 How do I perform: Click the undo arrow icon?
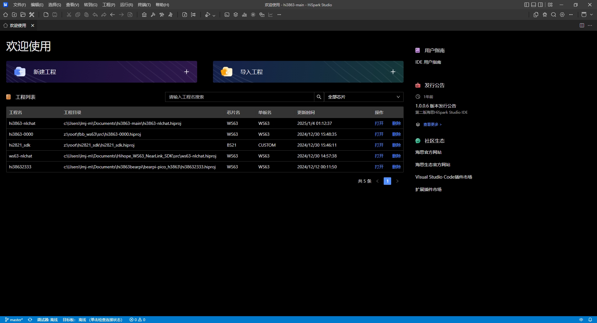coord(95,15)
